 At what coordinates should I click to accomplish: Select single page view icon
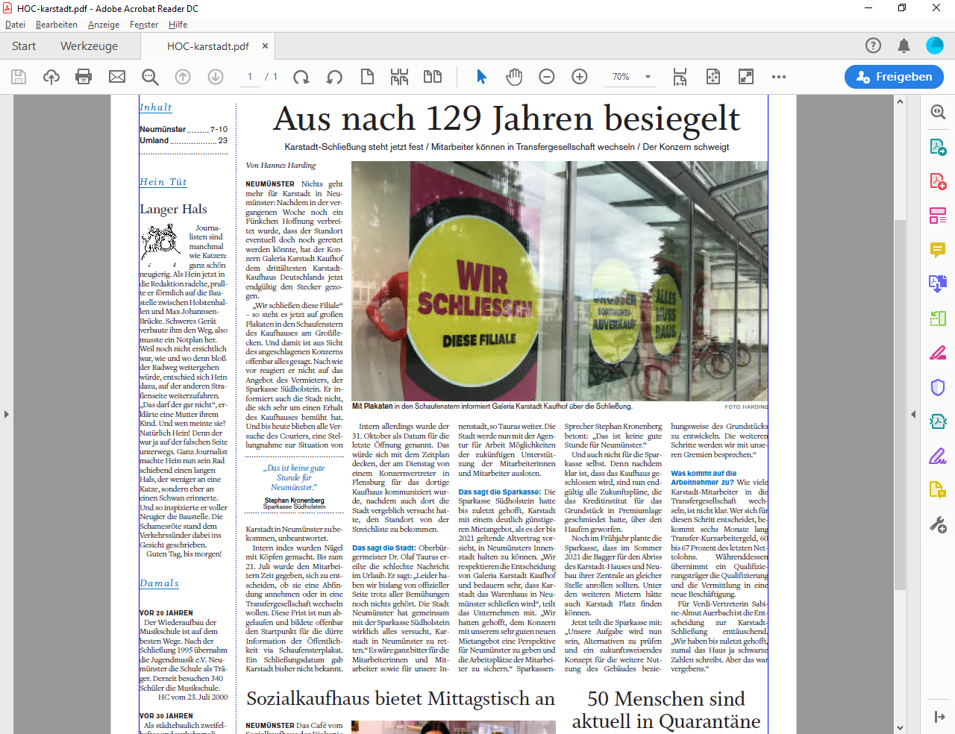click(367, 77)
